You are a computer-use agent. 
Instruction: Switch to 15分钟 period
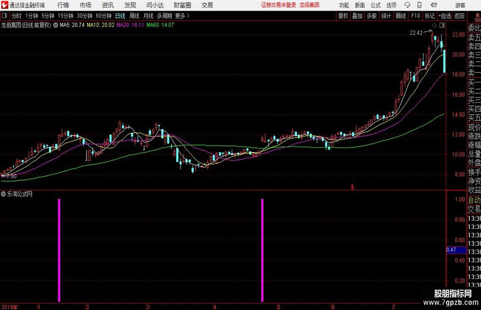coord(65,16)
